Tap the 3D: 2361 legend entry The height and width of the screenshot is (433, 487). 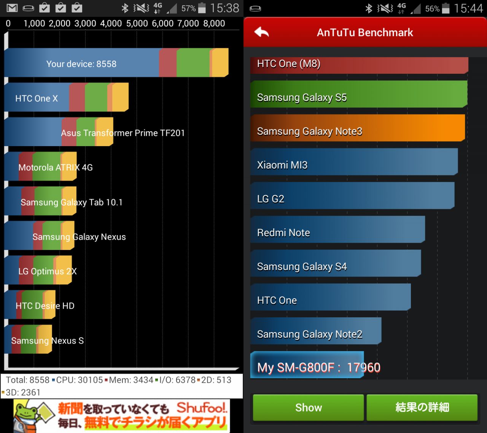(x=21, y=392)
